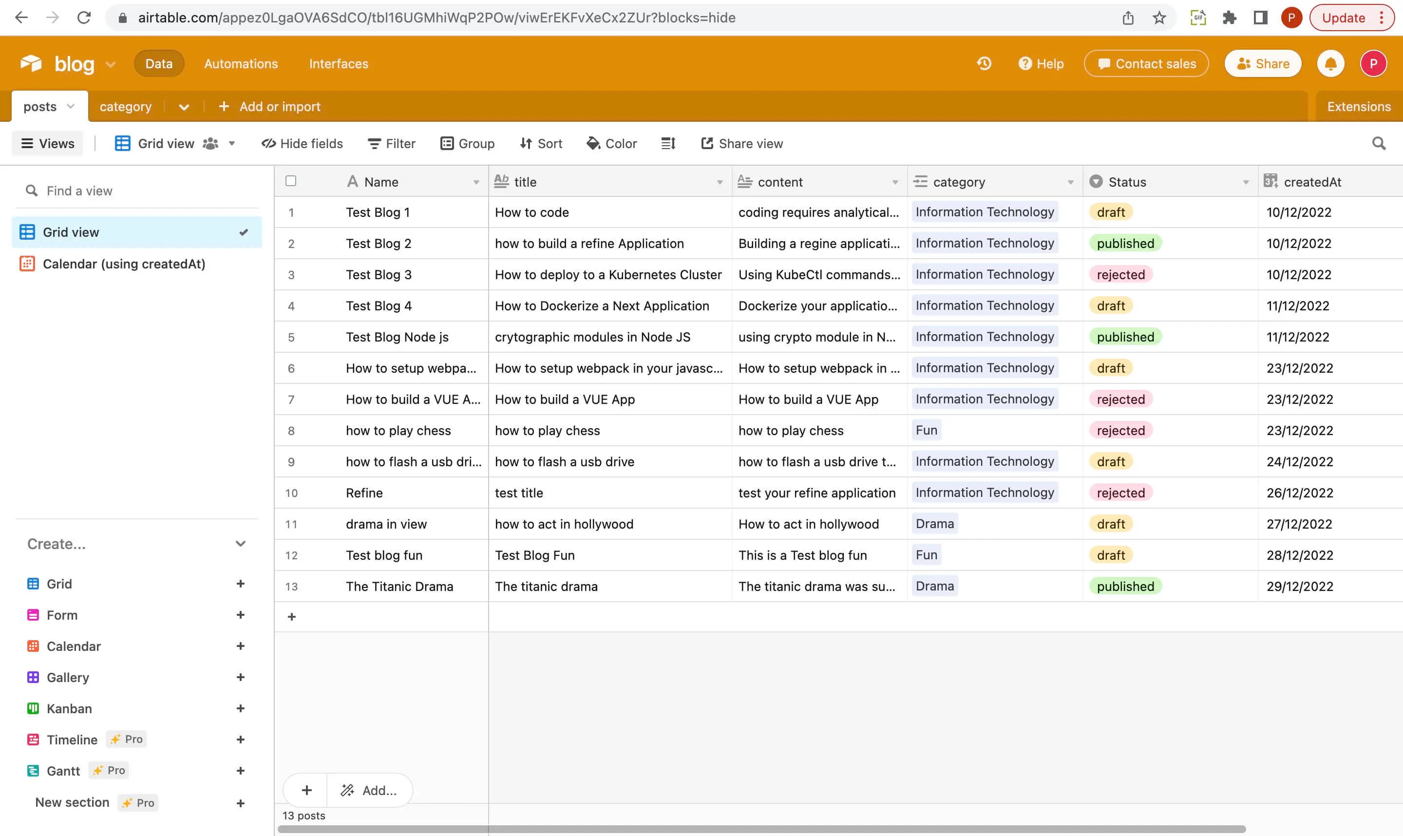Open the Sort options
The image size is (1403, 836).
click(540, 143)
